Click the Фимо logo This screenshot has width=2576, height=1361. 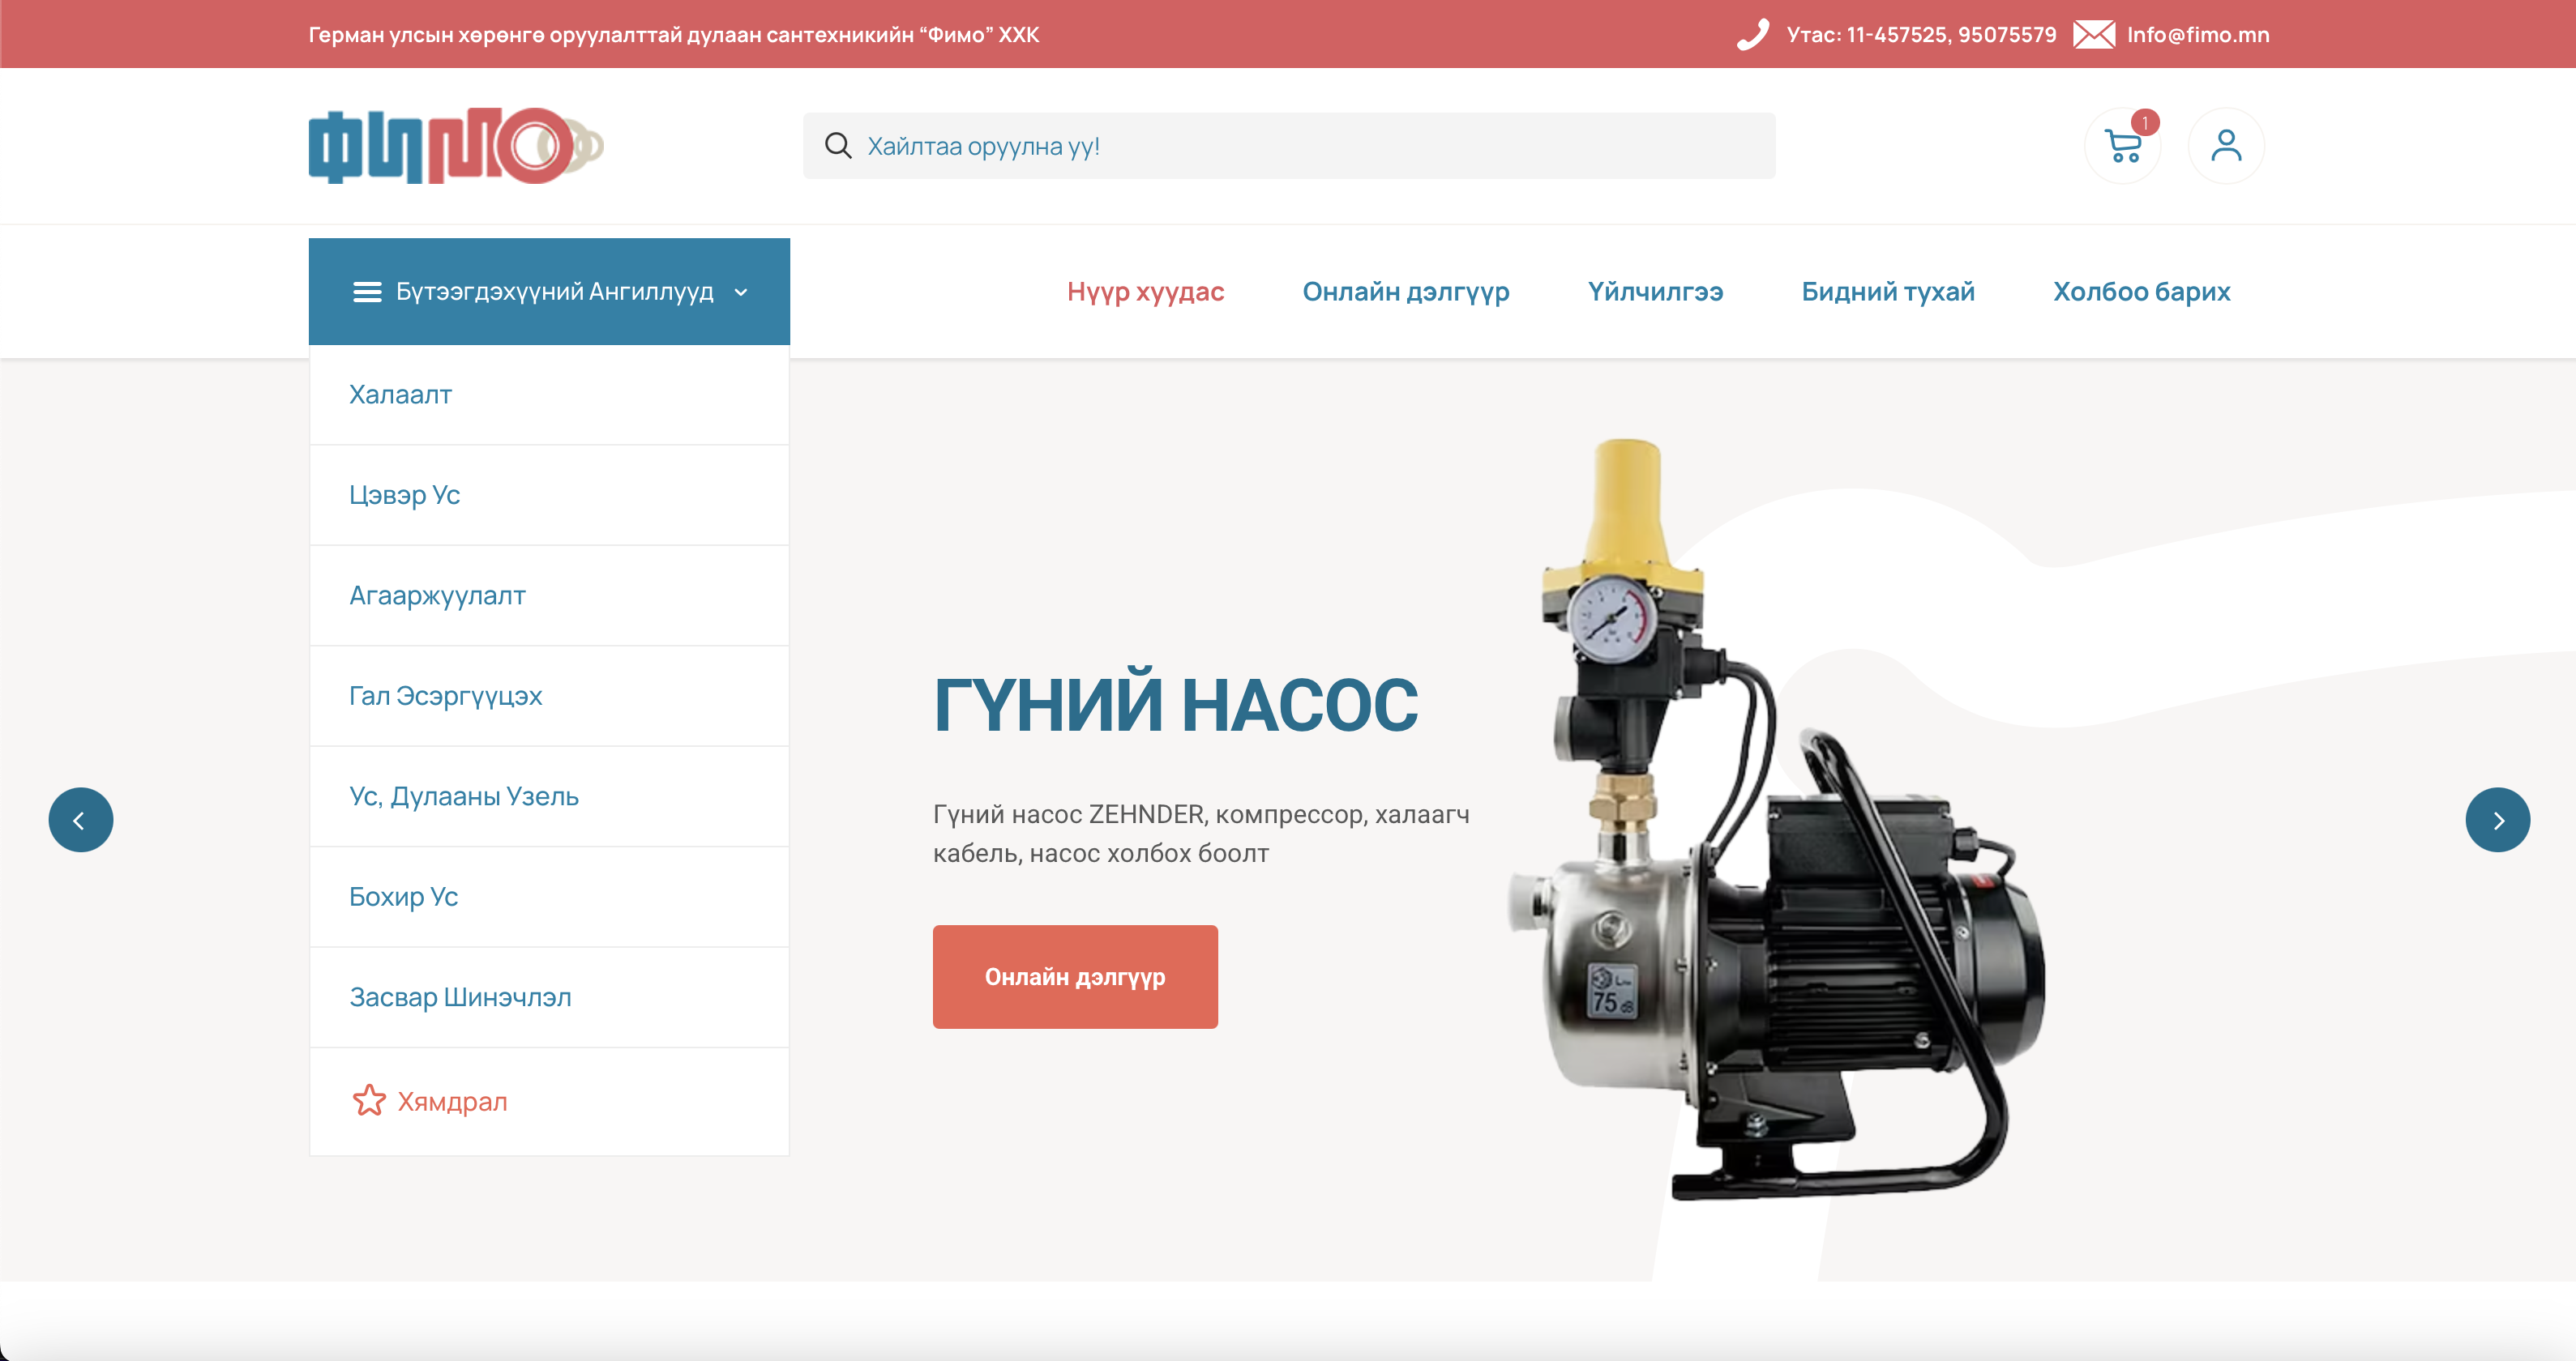point(456,146)
